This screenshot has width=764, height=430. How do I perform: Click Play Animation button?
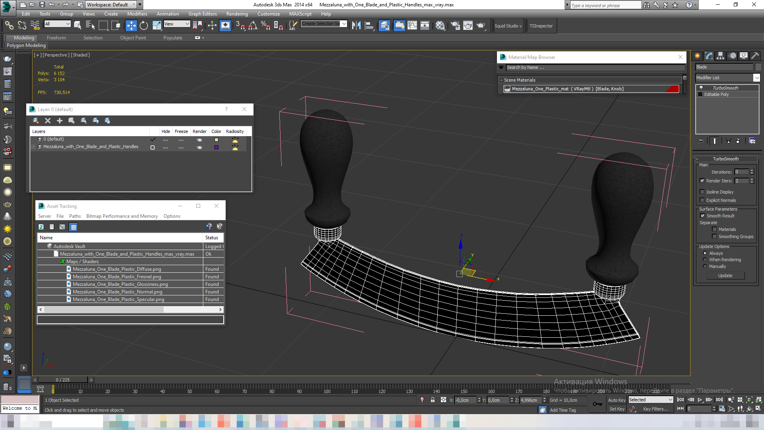700,400
